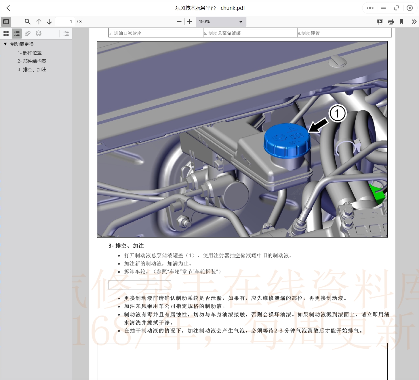
Task: Go to next page arrow
Action: pos(49,22)
